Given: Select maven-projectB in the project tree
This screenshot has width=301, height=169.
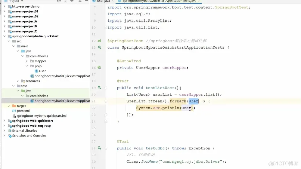Looking at the screenshot, I should pyautogui.click(x=24, y=26).
